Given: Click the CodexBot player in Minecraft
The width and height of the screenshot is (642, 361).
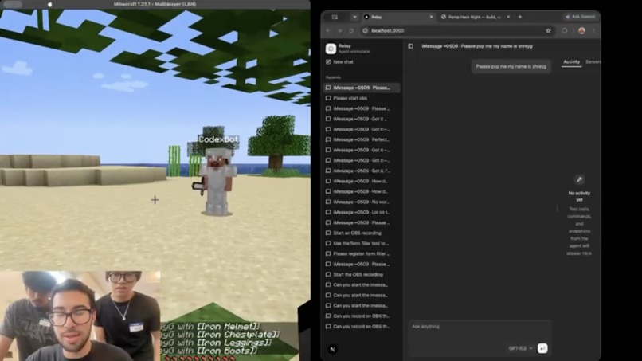Looking at the screenshot, I should pyautogui.click(x=216, y=180).
